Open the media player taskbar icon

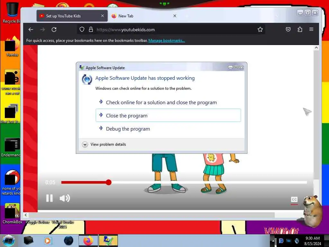[48, 241]
